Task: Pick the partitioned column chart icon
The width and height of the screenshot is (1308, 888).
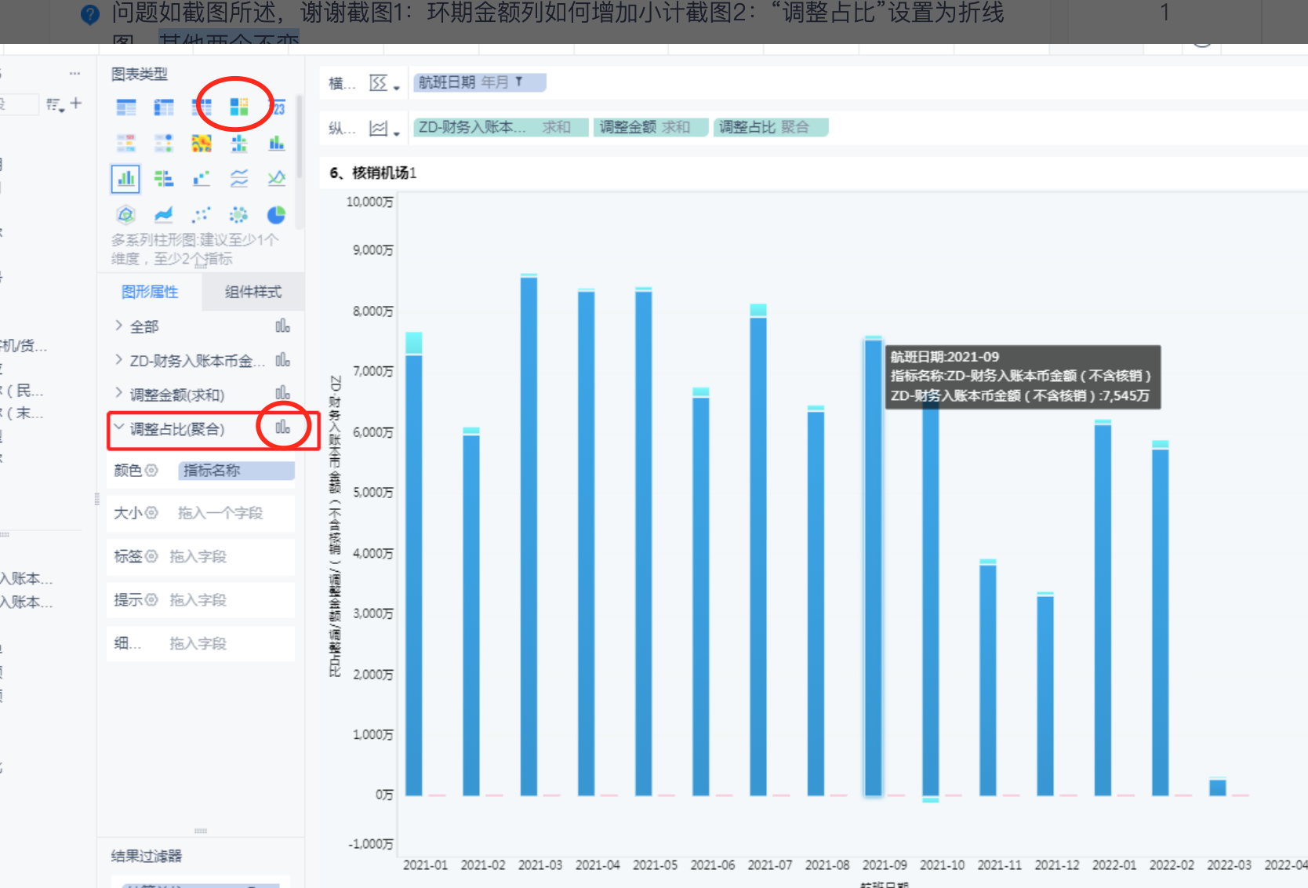Action: coord(239,143)
